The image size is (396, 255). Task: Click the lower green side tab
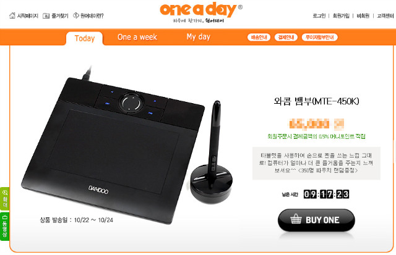point(5,227)
